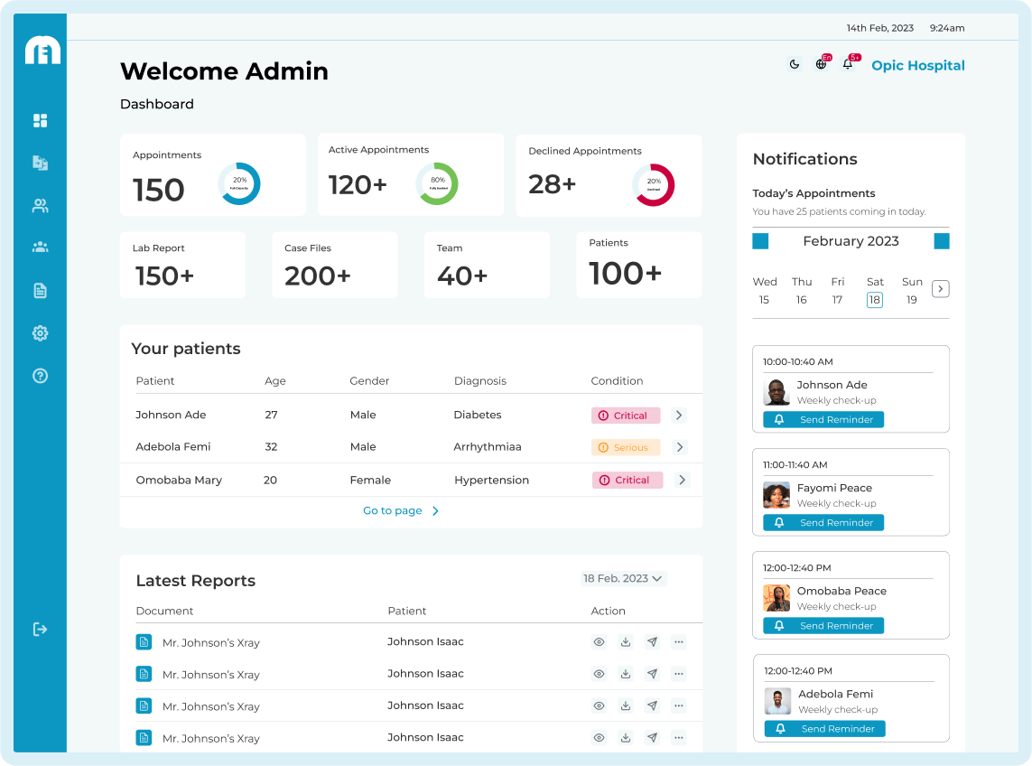Click the logout icon in sidebar
Image resolution: width=1032 pixels, height=766 pixels.
tap(40, 629)
